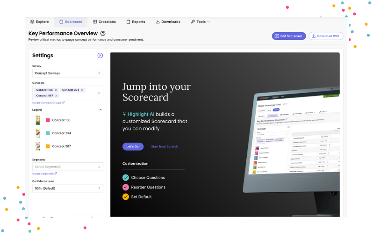
Task: Click the help icon beside Key Performance Overview
Action: (103, 33)
